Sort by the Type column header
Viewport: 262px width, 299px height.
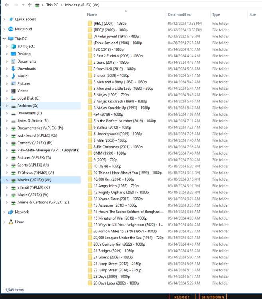(216, 14)
